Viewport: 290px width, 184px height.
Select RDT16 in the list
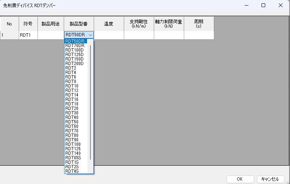(76, 99)
